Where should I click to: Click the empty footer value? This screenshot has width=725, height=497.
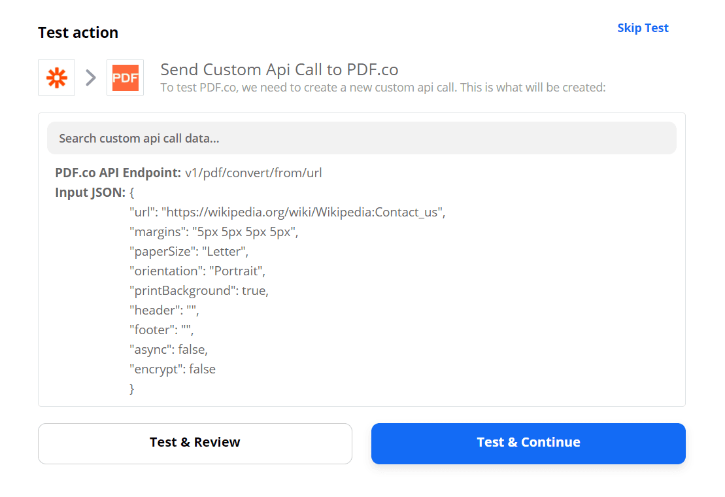(161, 330)
